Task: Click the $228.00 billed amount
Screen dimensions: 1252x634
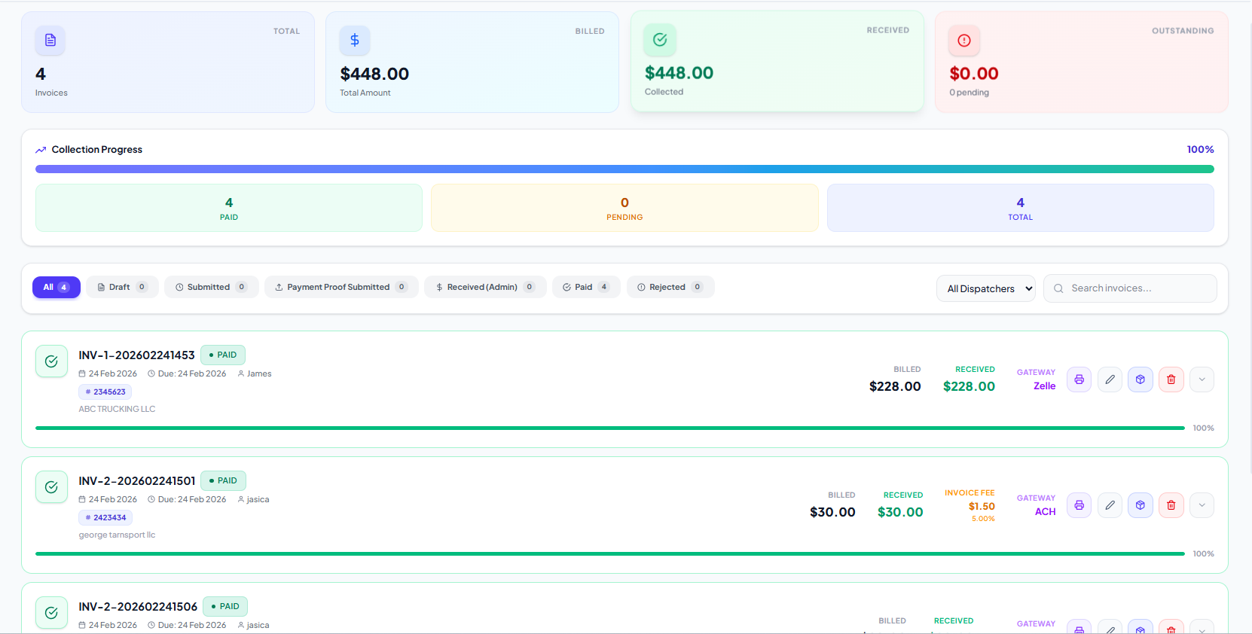Action: pyautogui.click(x=895, y=386)
